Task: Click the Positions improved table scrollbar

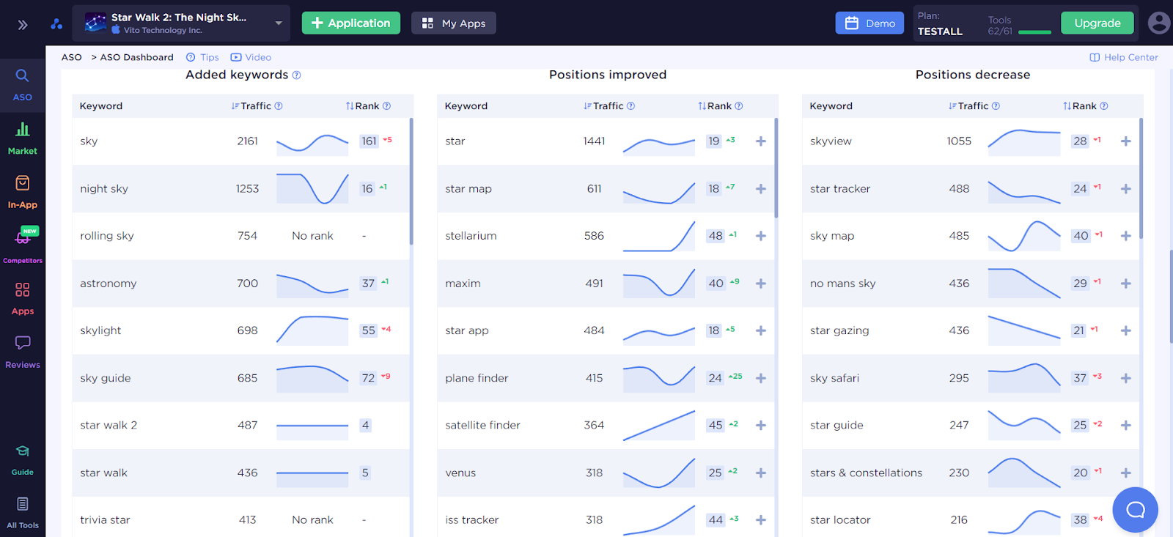Action: [x=776, y=168]
